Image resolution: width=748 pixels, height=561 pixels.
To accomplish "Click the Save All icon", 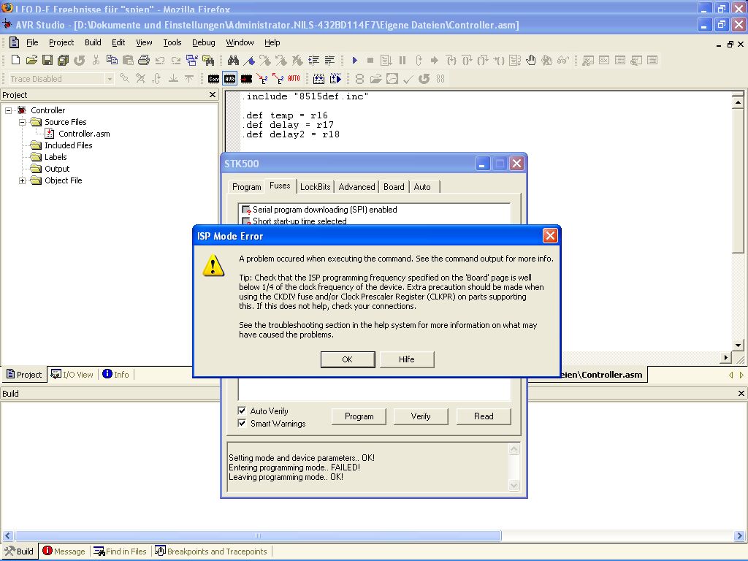I will click(x=63, y=60).
